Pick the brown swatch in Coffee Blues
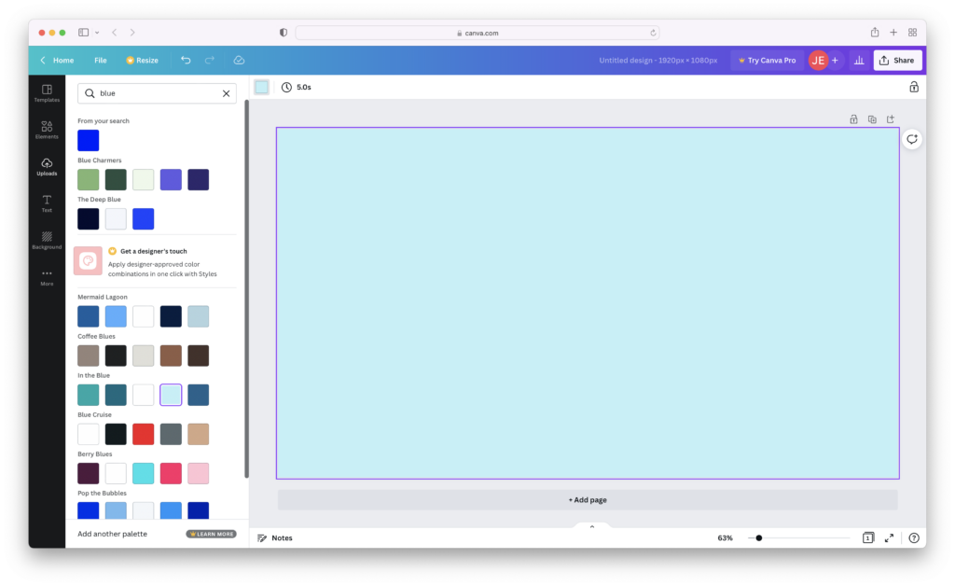This screenshot has width=955, height=586. point(171,356)
